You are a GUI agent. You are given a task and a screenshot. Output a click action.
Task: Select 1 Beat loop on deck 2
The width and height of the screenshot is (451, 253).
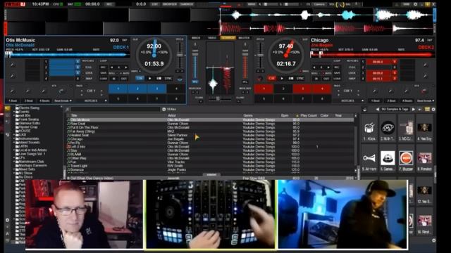[x=376, y=101]
